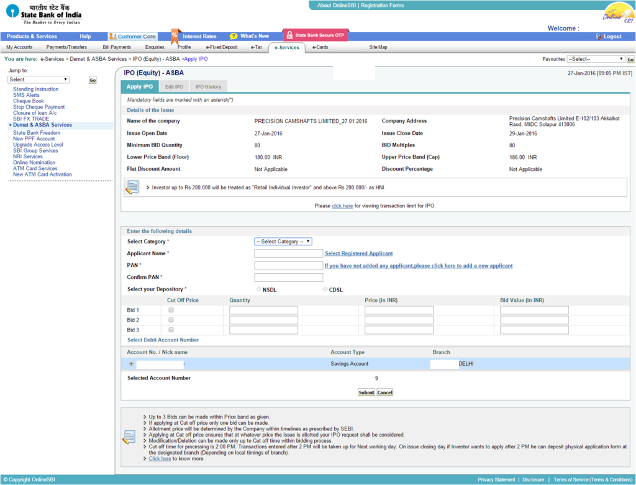The image size is (636, 485).
Task: Open NRI Services in the sidebar
Action: 27,156
